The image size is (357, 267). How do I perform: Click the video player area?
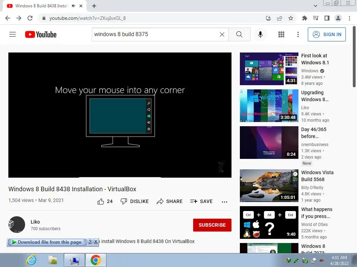pyautogui.click(x=120, y=115)
